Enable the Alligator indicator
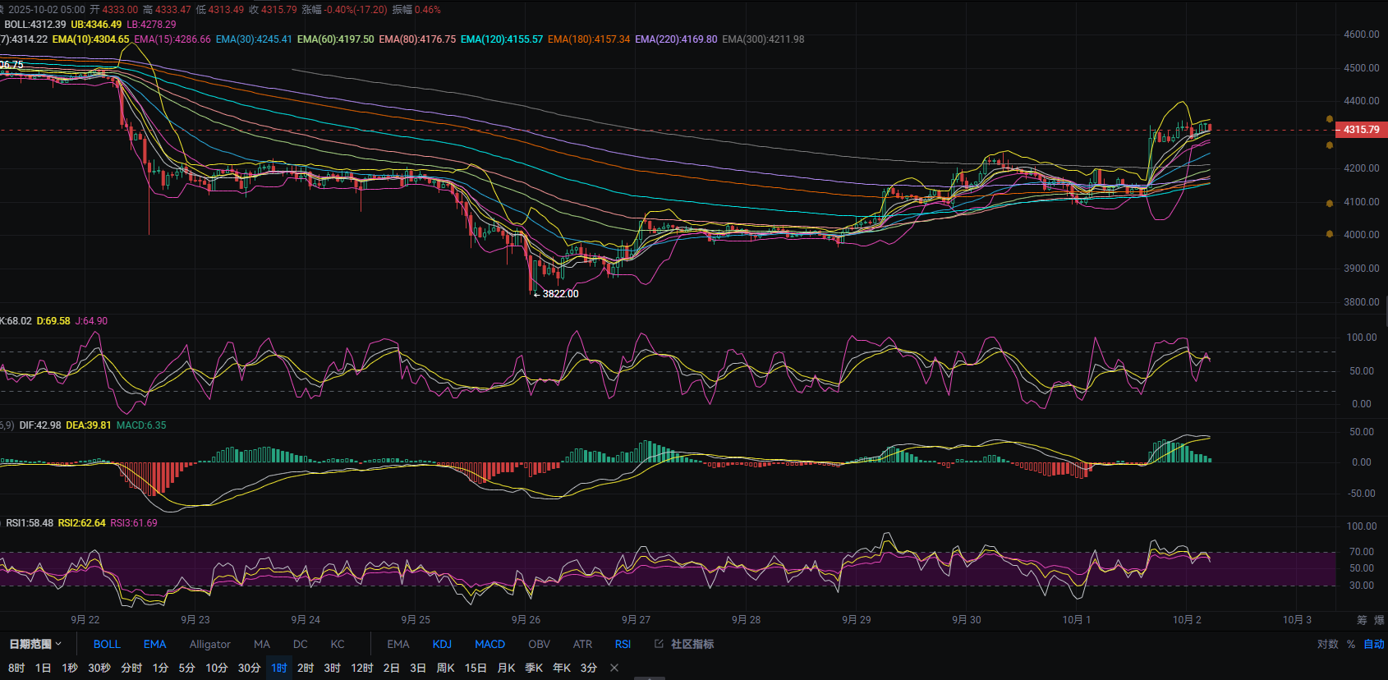Screen dimensions: 1388x680 click(209, 644)
